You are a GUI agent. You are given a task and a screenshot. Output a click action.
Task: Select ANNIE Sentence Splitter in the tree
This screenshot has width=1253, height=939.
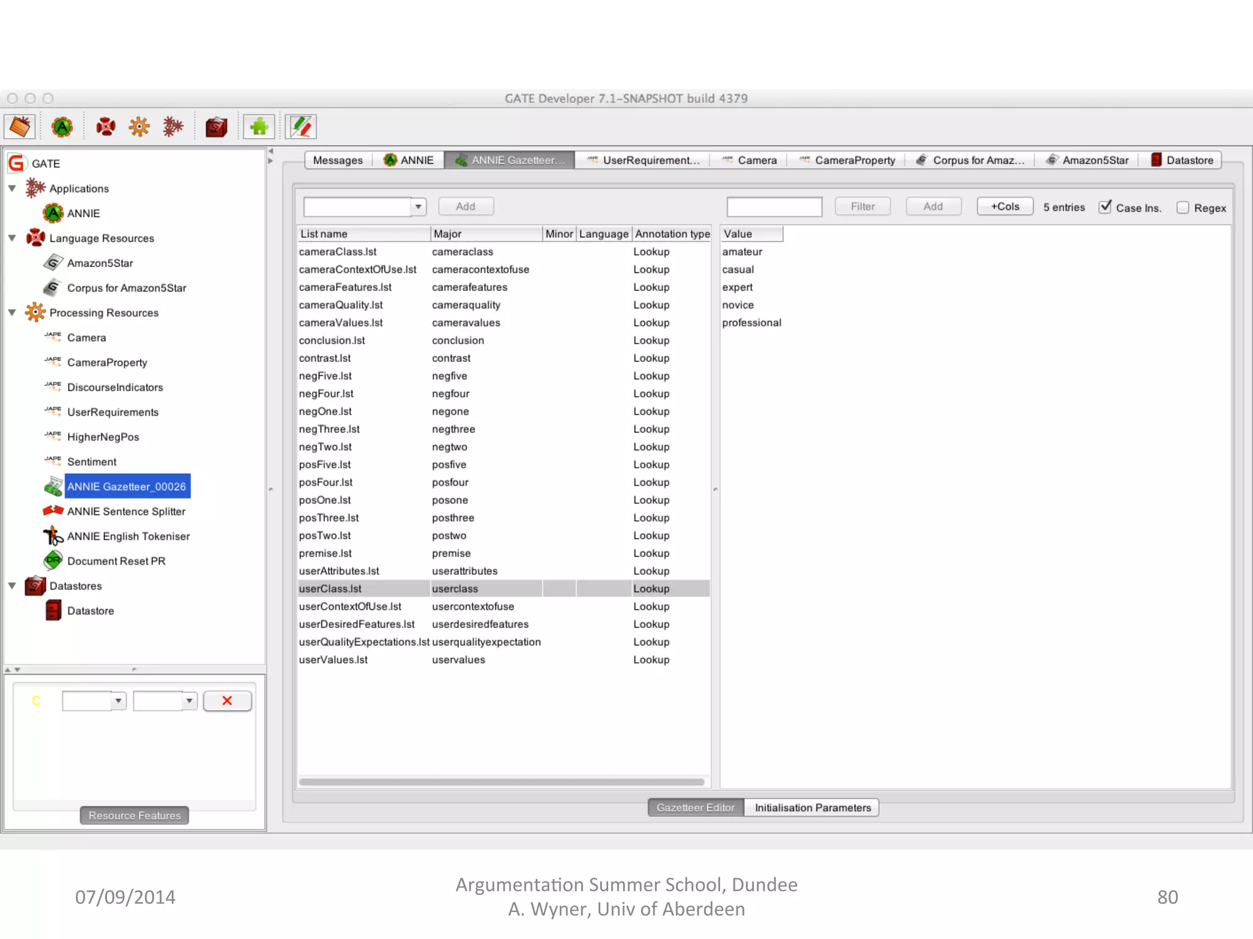click(126, 511)
